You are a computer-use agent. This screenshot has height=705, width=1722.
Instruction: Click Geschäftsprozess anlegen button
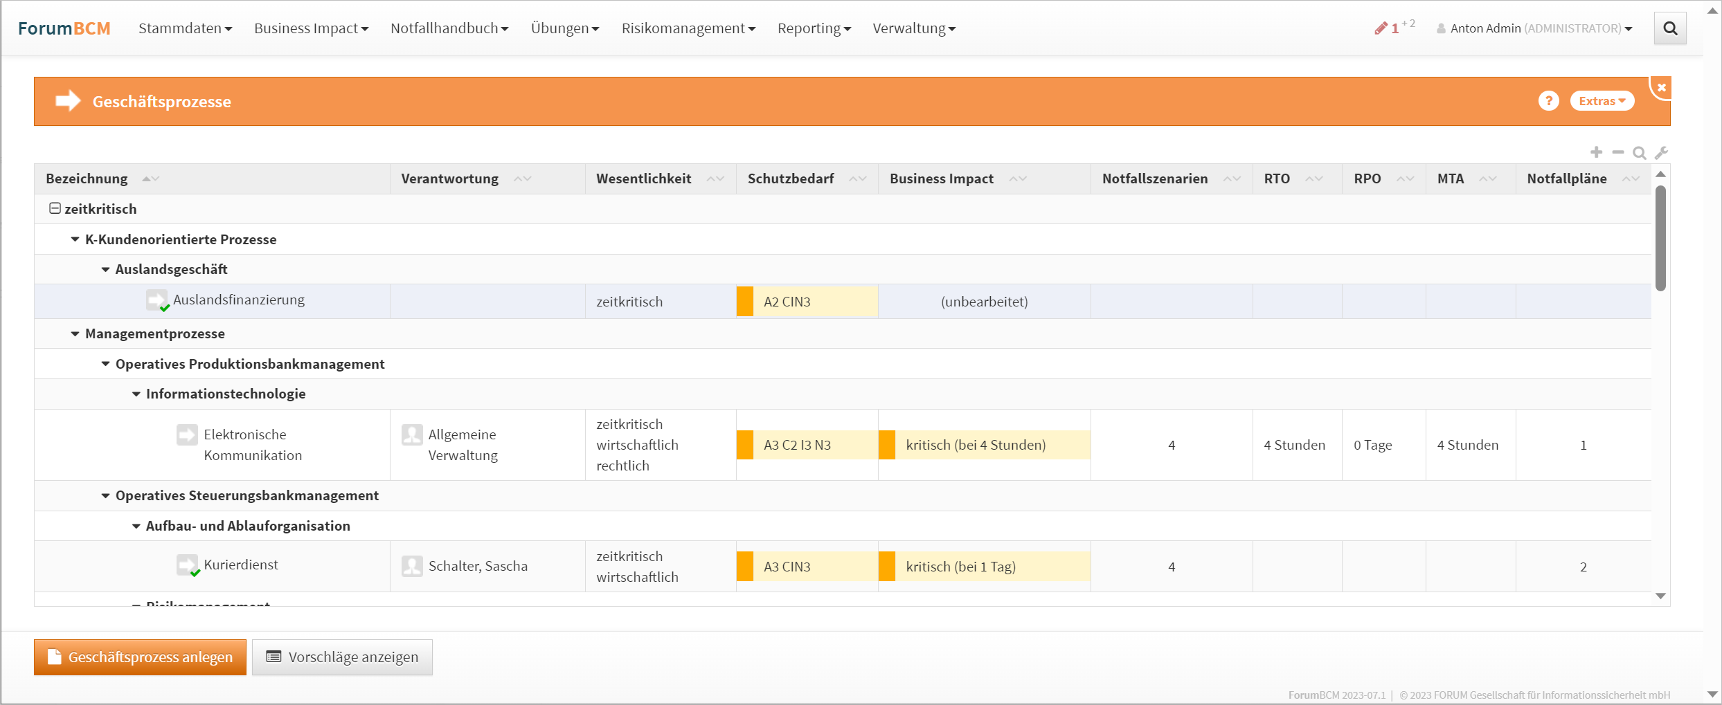140,657
